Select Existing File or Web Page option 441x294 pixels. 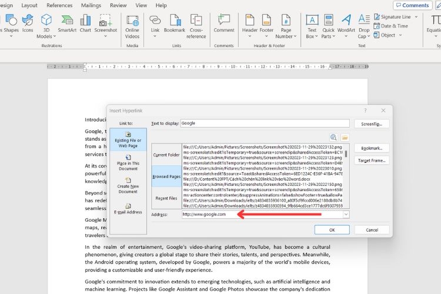click(x=128, y=140)
